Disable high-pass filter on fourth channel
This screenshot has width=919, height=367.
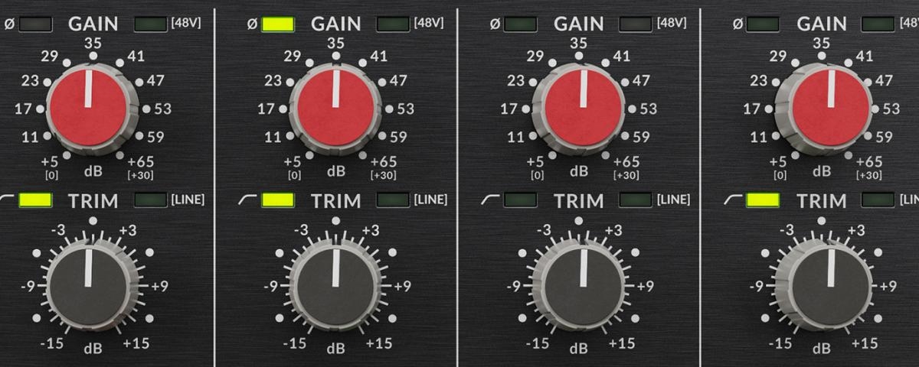(763, 200)
